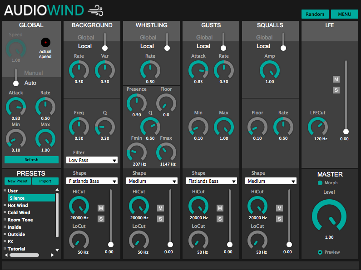This screenshot has width=361, height=270.
Task: Collapse the User preset folder
Action: coord(5,191)
